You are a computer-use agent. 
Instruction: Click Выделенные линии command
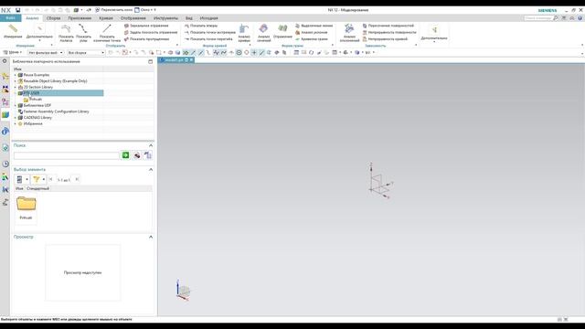[314, 26]
